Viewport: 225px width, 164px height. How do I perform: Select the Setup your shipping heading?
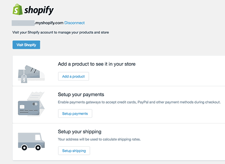(80, 132)
